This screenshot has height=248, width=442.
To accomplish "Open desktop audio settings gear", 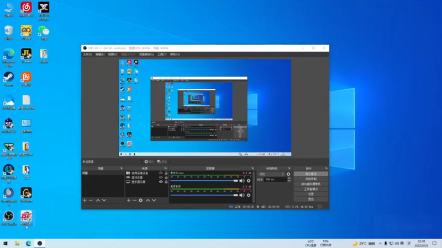I will (249, 195).
